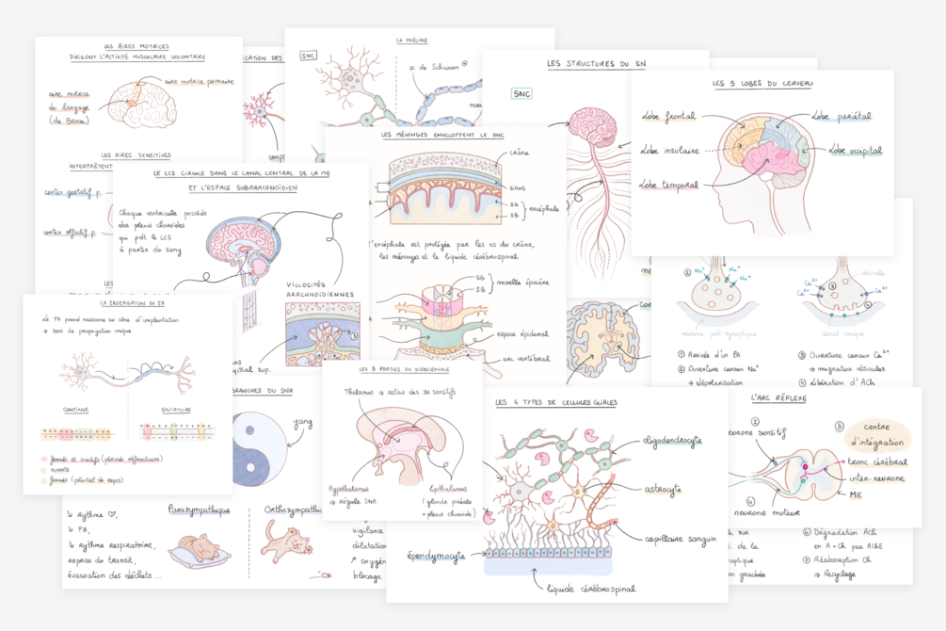The image size is (946, 631).
Task: Click the 'lobe temporal' label
Action: click(668, 185)
